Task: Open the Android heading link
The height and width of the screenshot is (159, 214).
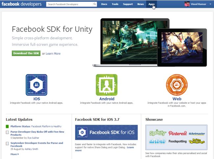Action: click(107, 99)
